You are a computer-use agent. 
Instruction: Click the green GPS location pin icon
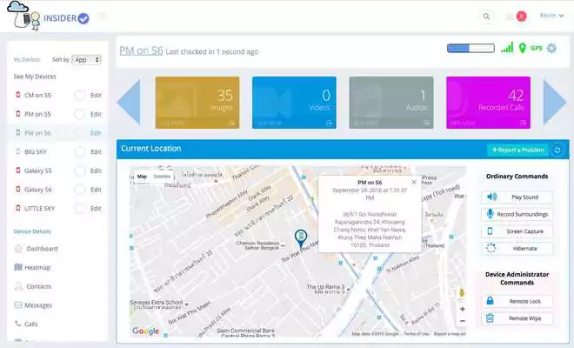(x=523, y=48)
